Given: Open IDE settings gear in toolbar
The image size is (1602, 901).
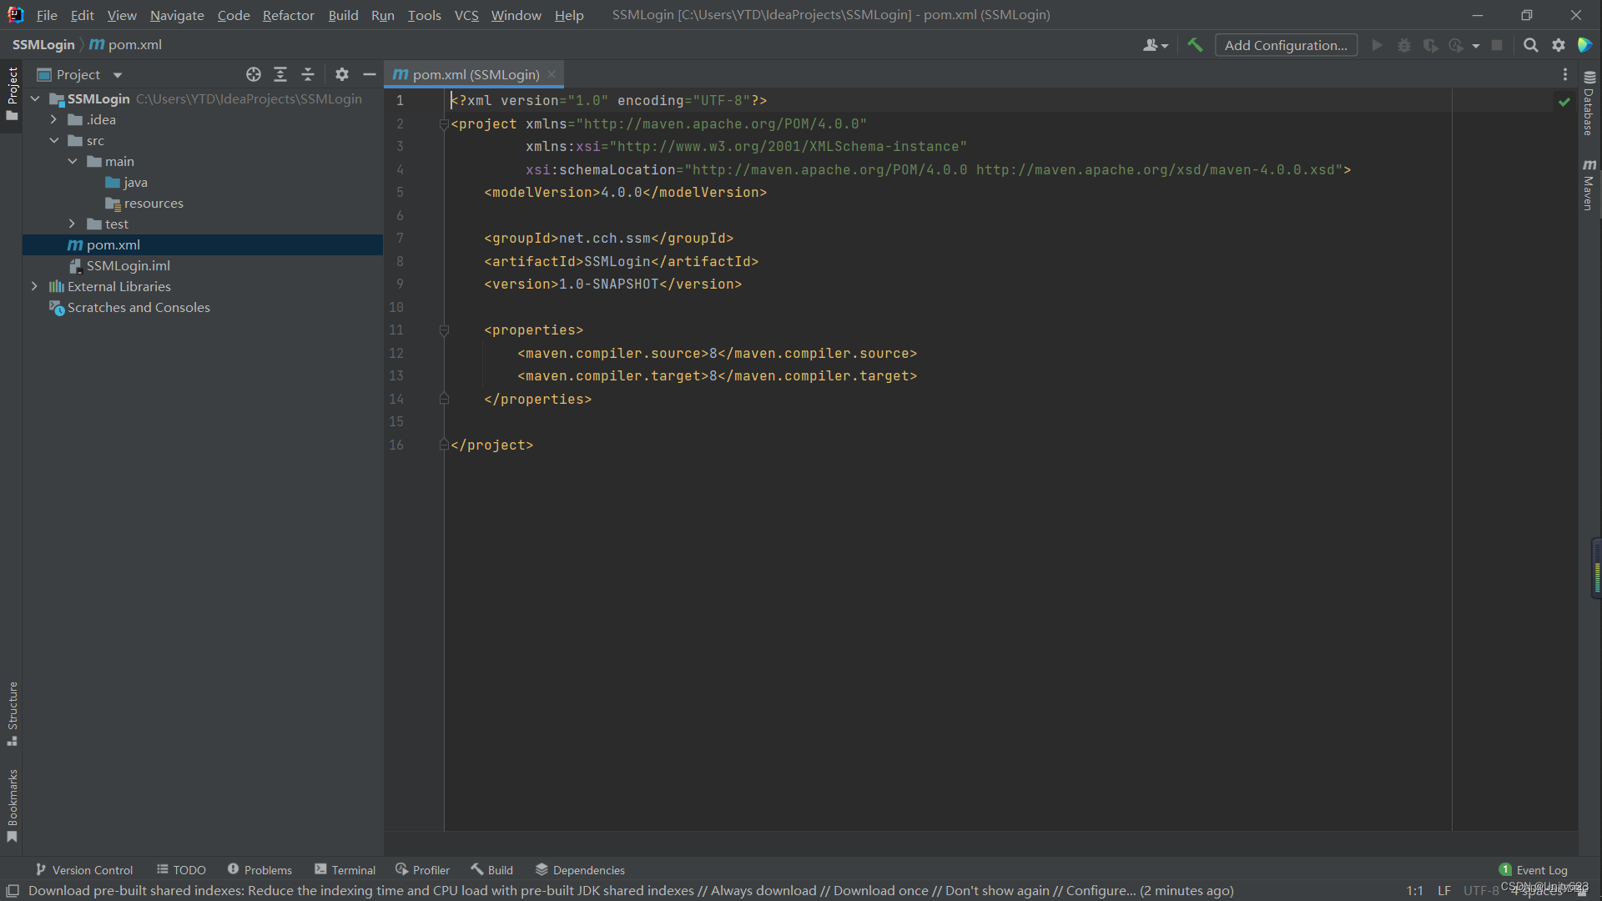Looking at the screenshot, I should (1559, 45).
